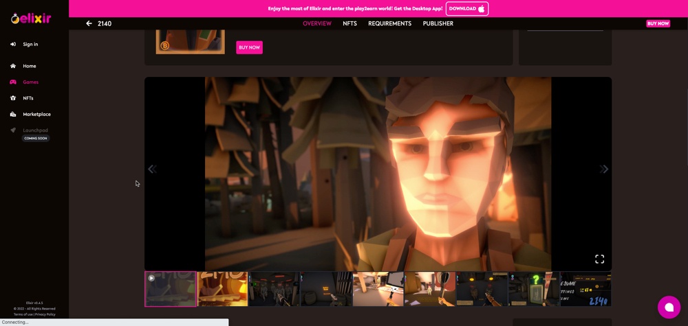This screenshot has height=326, width=688.
Task: Select the menu screen thumbnail with blue 2140
Action: pyautogui.click(x=585, y=289)
